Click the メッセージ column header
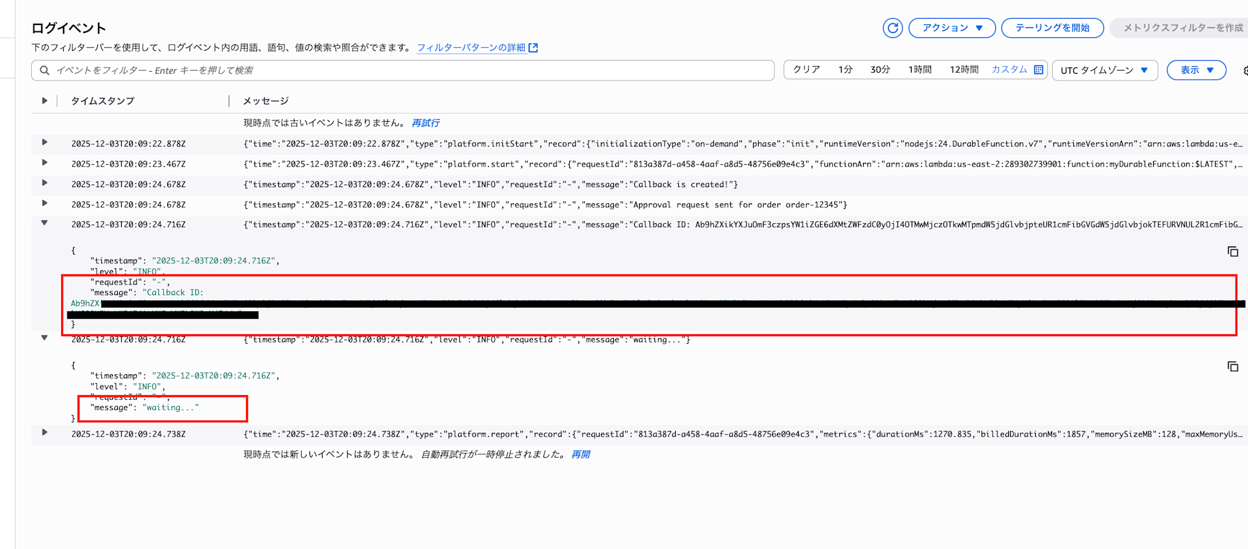The image size is (1248, 549). point(266,101)
